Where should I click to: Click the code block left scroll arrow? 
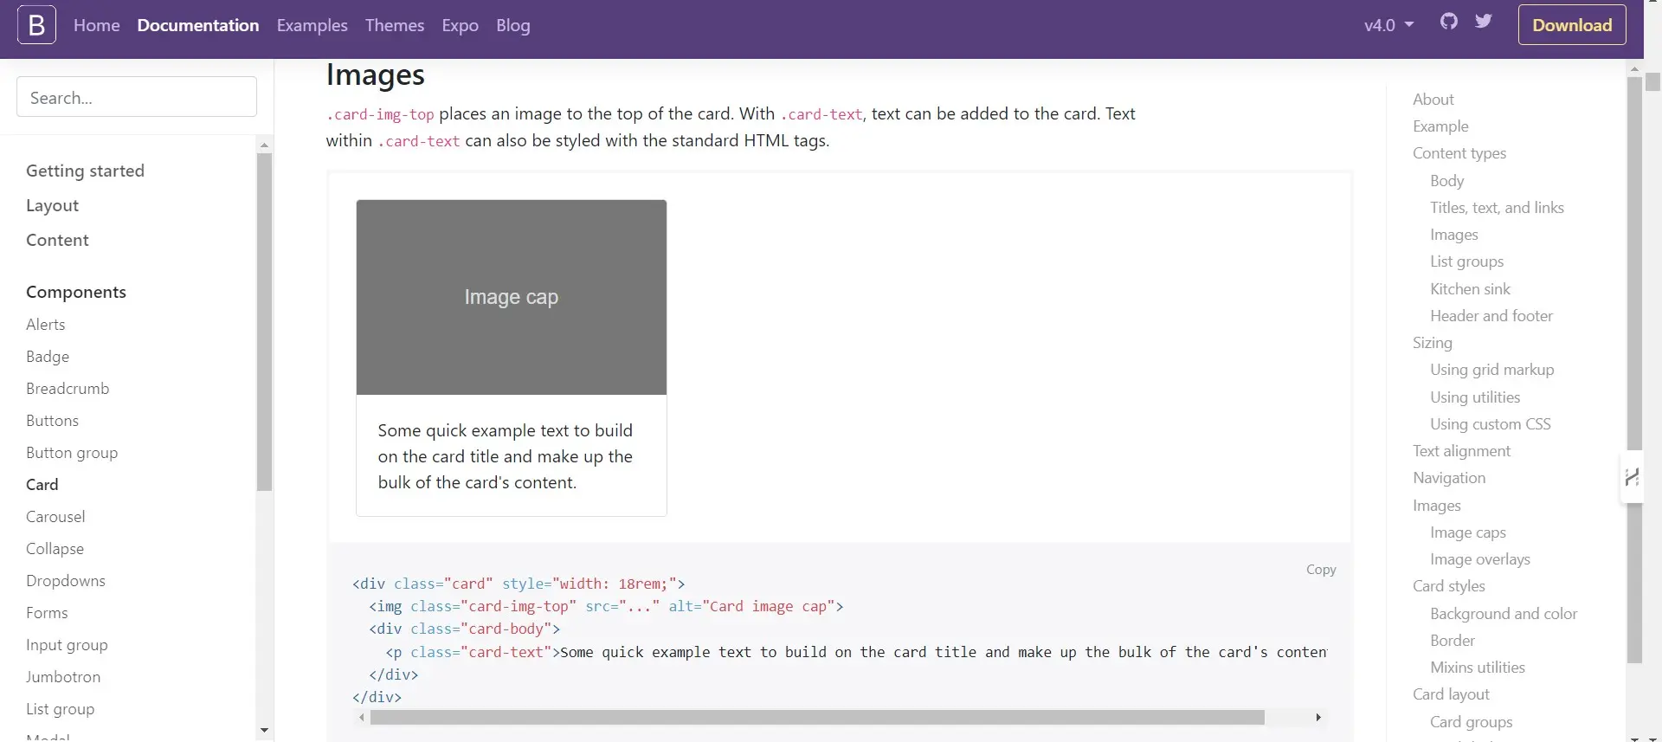(361, 718)
